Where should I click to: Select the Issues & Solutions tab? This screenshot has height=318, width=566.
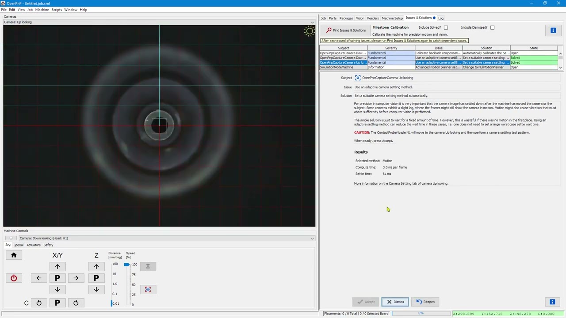(x=420, y=18)
